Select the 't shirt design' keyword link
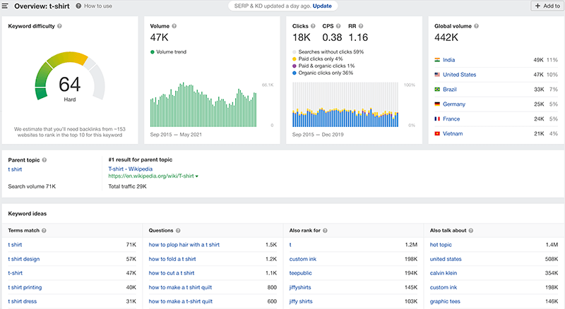Screen dimensions: 565x309 [x=24, y=259]
